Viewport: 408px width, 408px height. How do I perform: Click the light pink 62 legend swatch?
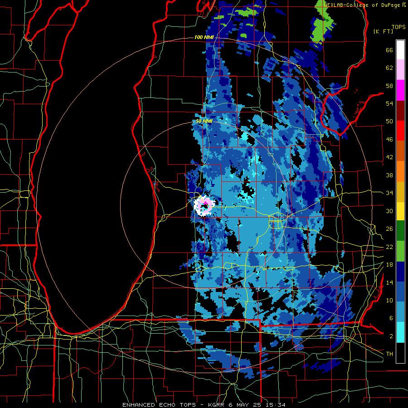pyautogui.click(x=400, y=70)
